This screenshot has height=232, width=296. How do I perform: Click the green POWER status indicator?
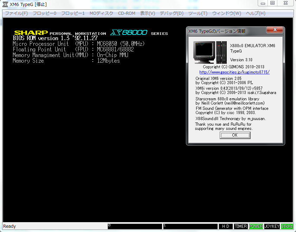point(256,226)
